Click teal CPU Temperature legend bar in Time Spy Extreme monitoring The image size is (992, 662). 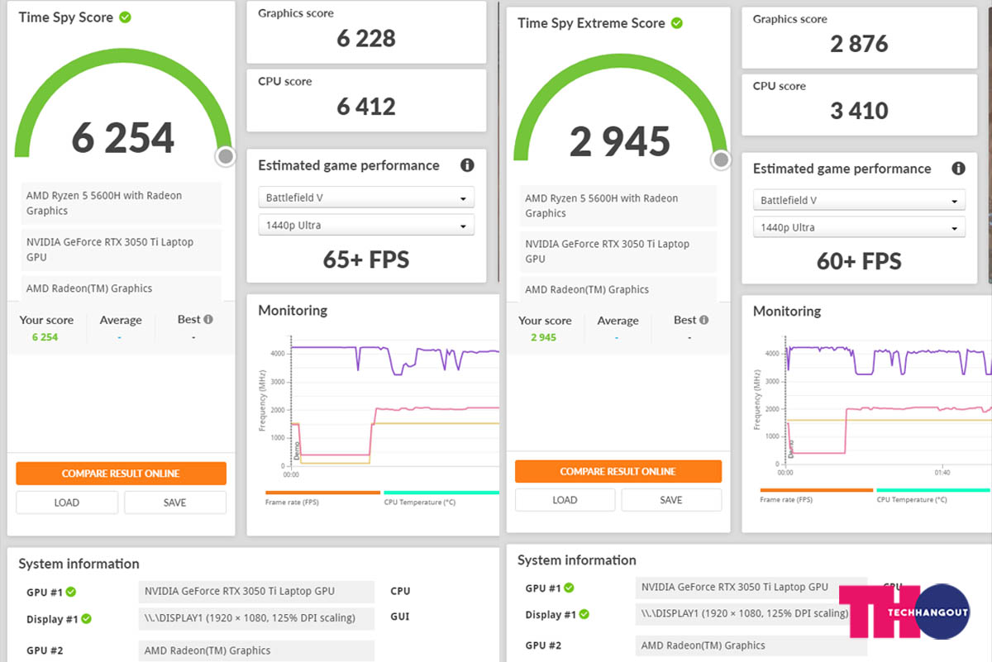pyautogui.click(x=933, y=490)
